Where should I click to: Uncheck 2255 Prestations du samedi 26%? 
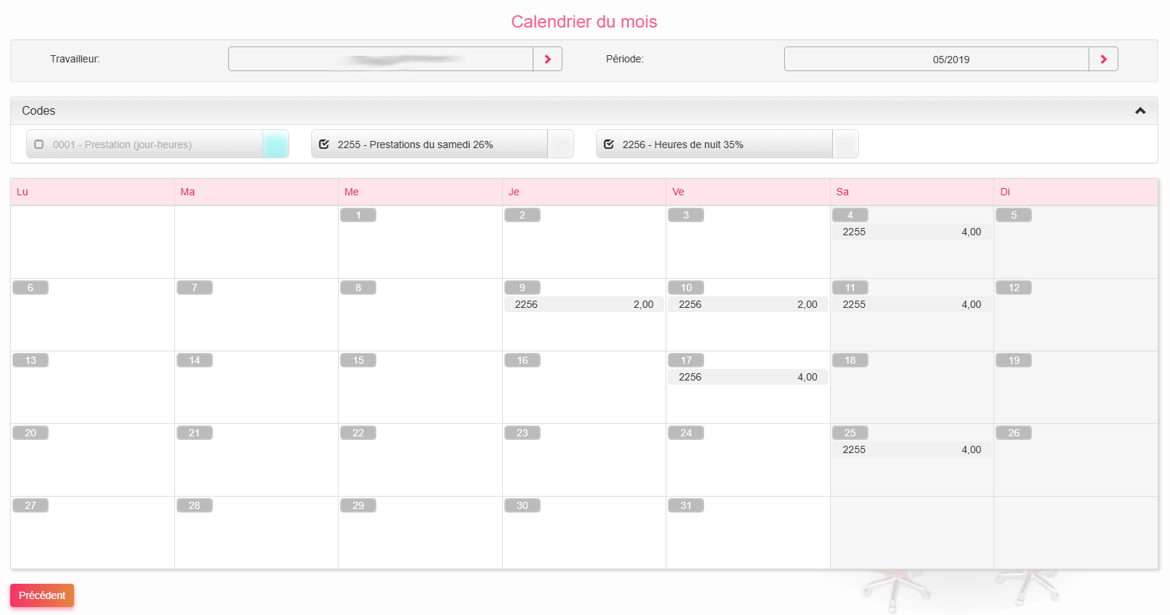click(324, 144)
